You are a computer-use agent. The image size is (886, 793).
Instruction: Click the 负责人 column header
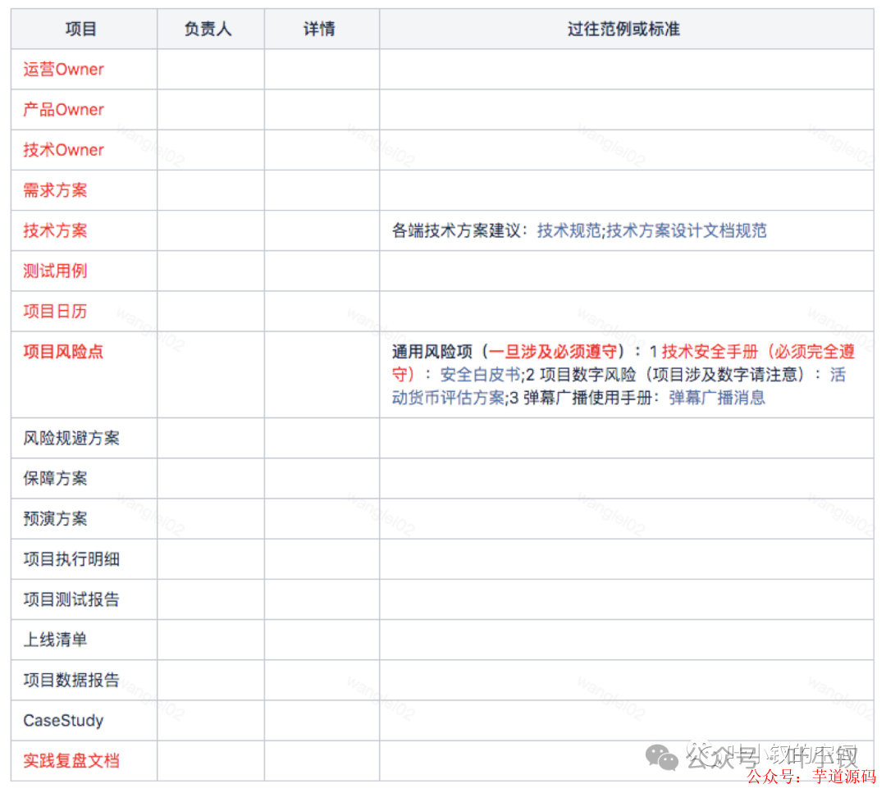(x=208, y=28)
